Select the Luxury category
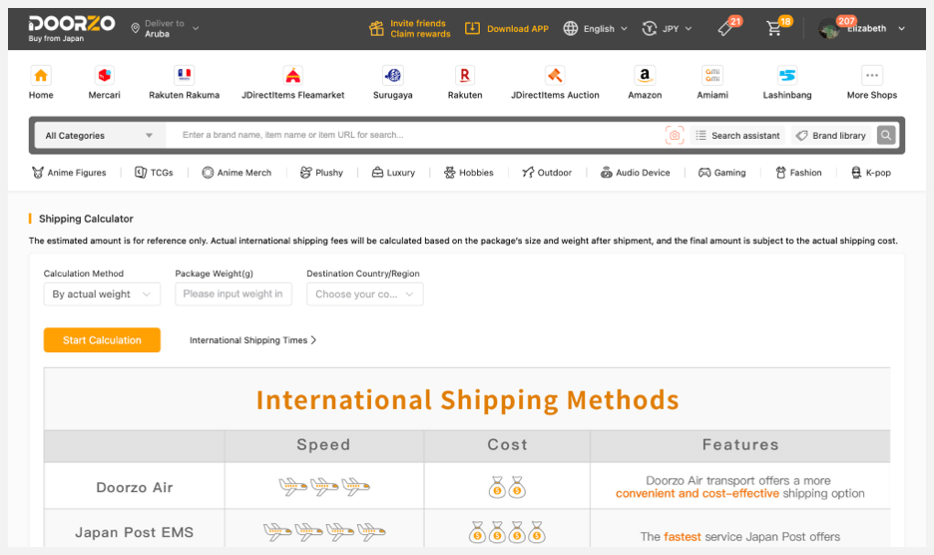The height and width of the screenshot is (555, 934). [393, 173]
